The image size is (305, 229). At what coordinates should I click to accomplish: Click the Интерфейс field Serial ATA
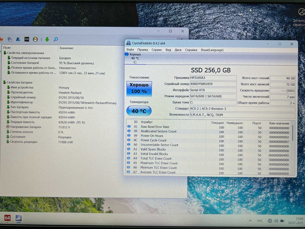(213, 90)
